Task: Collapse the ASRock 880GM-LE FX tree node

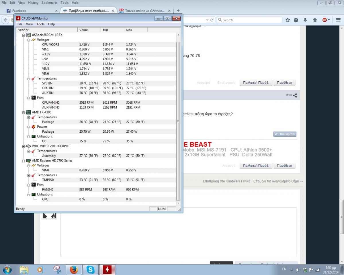Action: [x=24, y=35]
